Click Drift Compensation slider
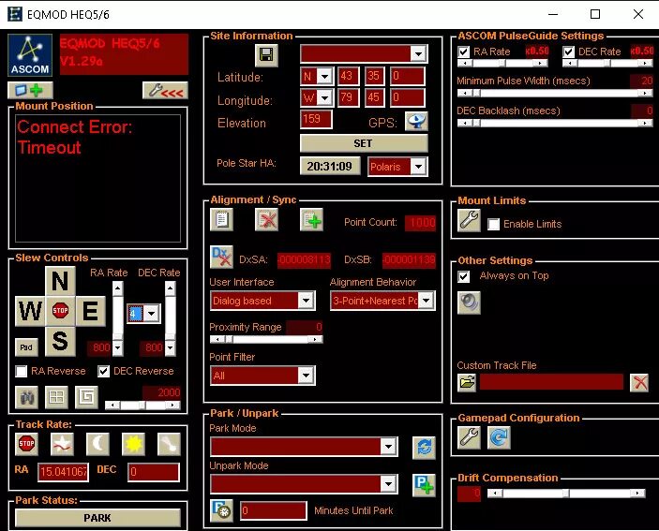 566,494
